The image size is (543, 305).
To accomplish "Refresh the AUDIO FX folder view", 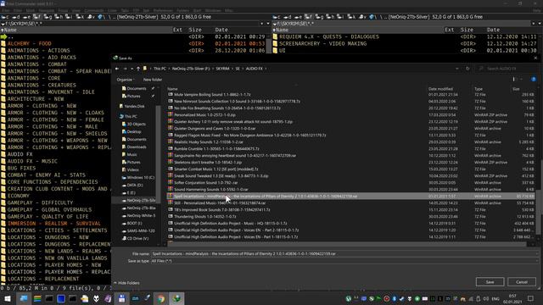I will 467,69.
